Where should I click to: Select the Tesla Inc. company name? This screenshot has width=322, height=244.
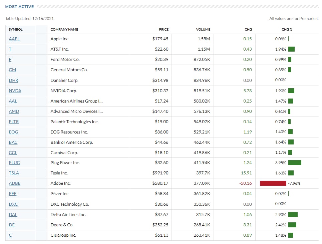coord(59,173)
